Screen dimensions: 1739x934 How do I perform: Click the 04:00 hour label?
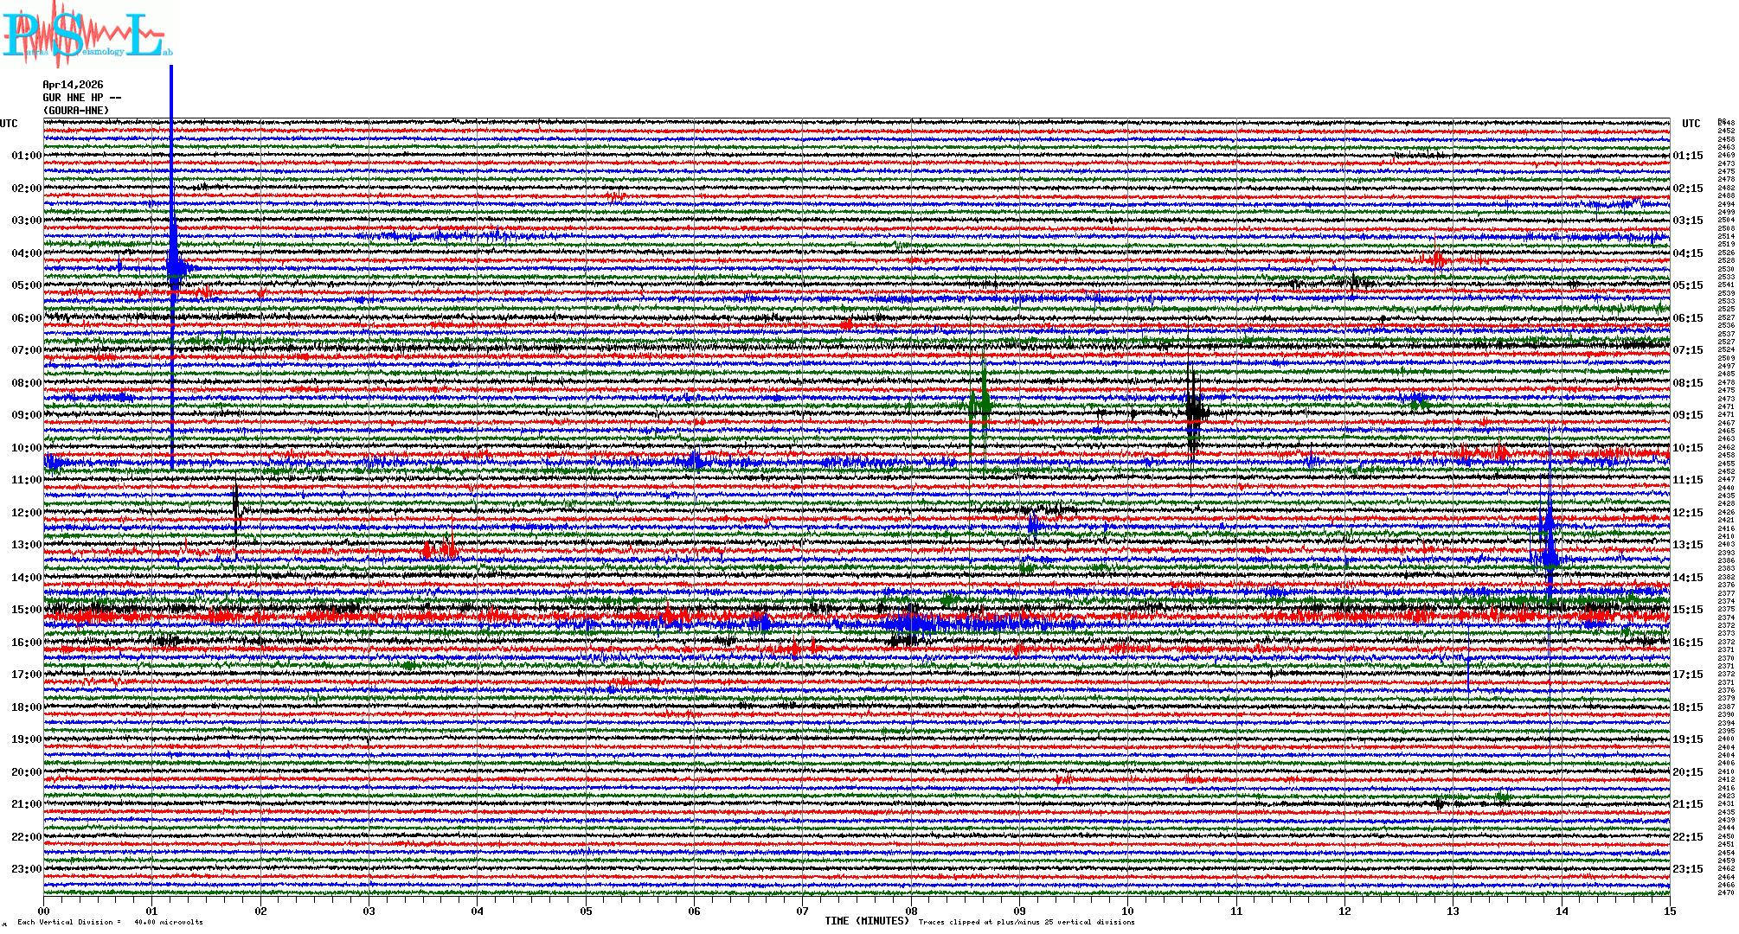coord(26,253)
